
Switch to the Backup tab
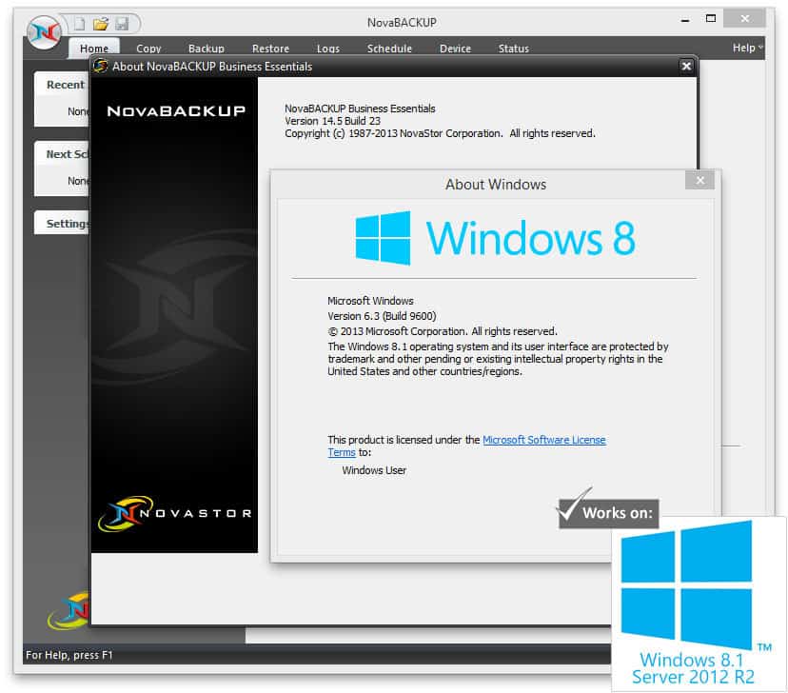tap(207, 49)
